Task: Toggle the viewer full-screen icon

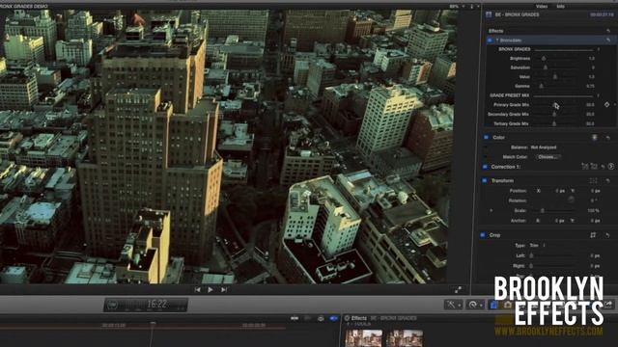Action: point(458,290)
